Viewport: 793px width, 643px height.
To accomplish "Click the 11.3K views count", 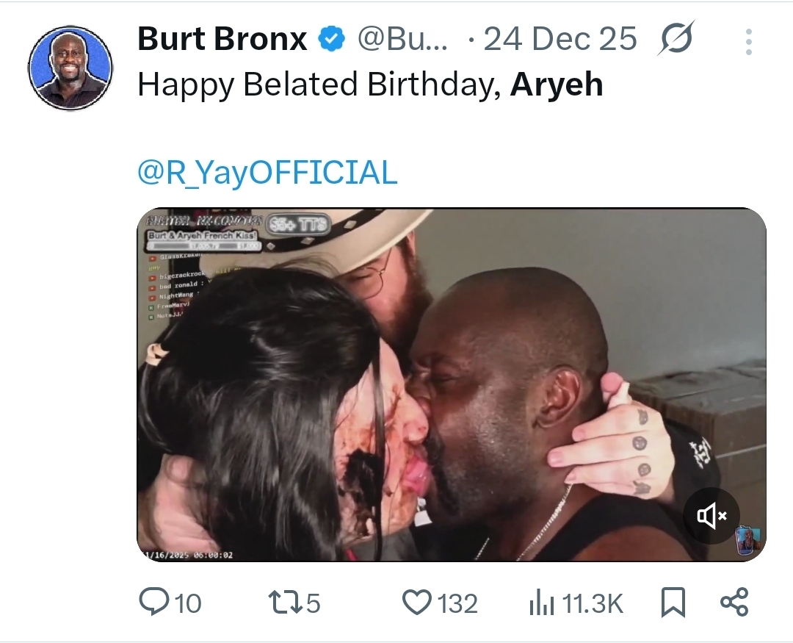I will [593, 603].
